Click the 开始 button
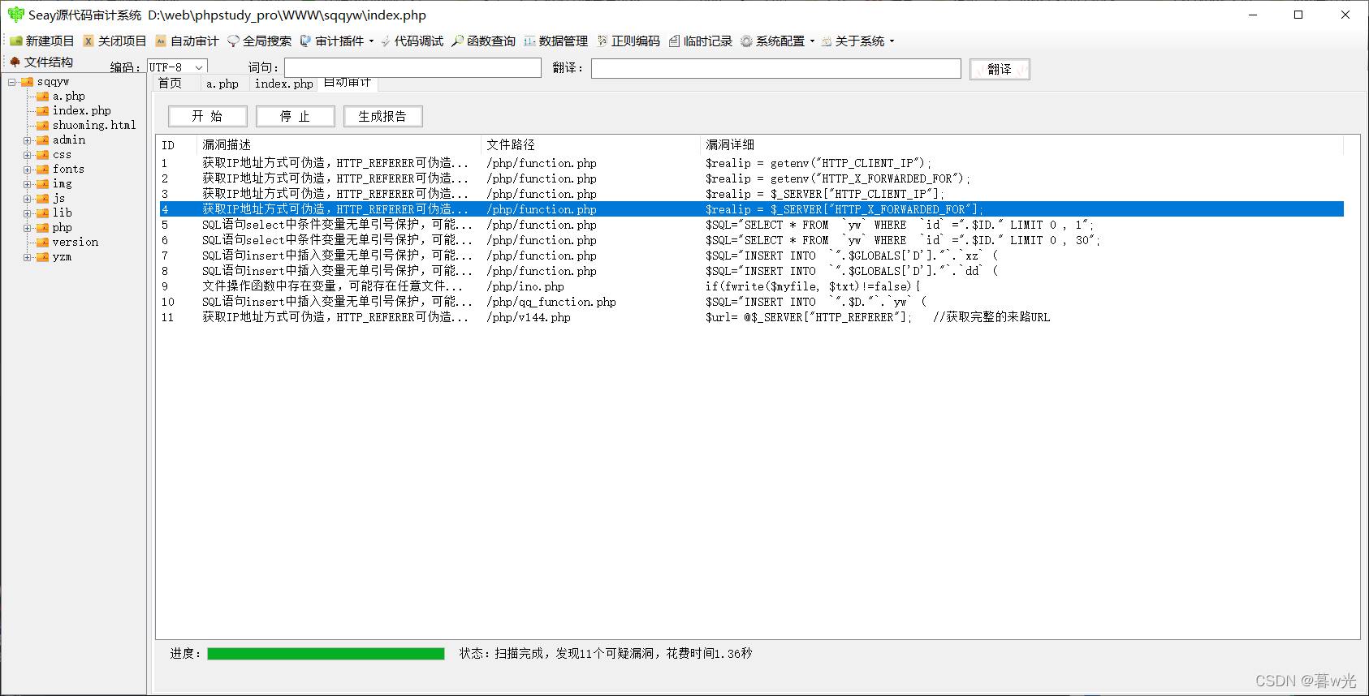1369x696 pixels. (208, 116)
